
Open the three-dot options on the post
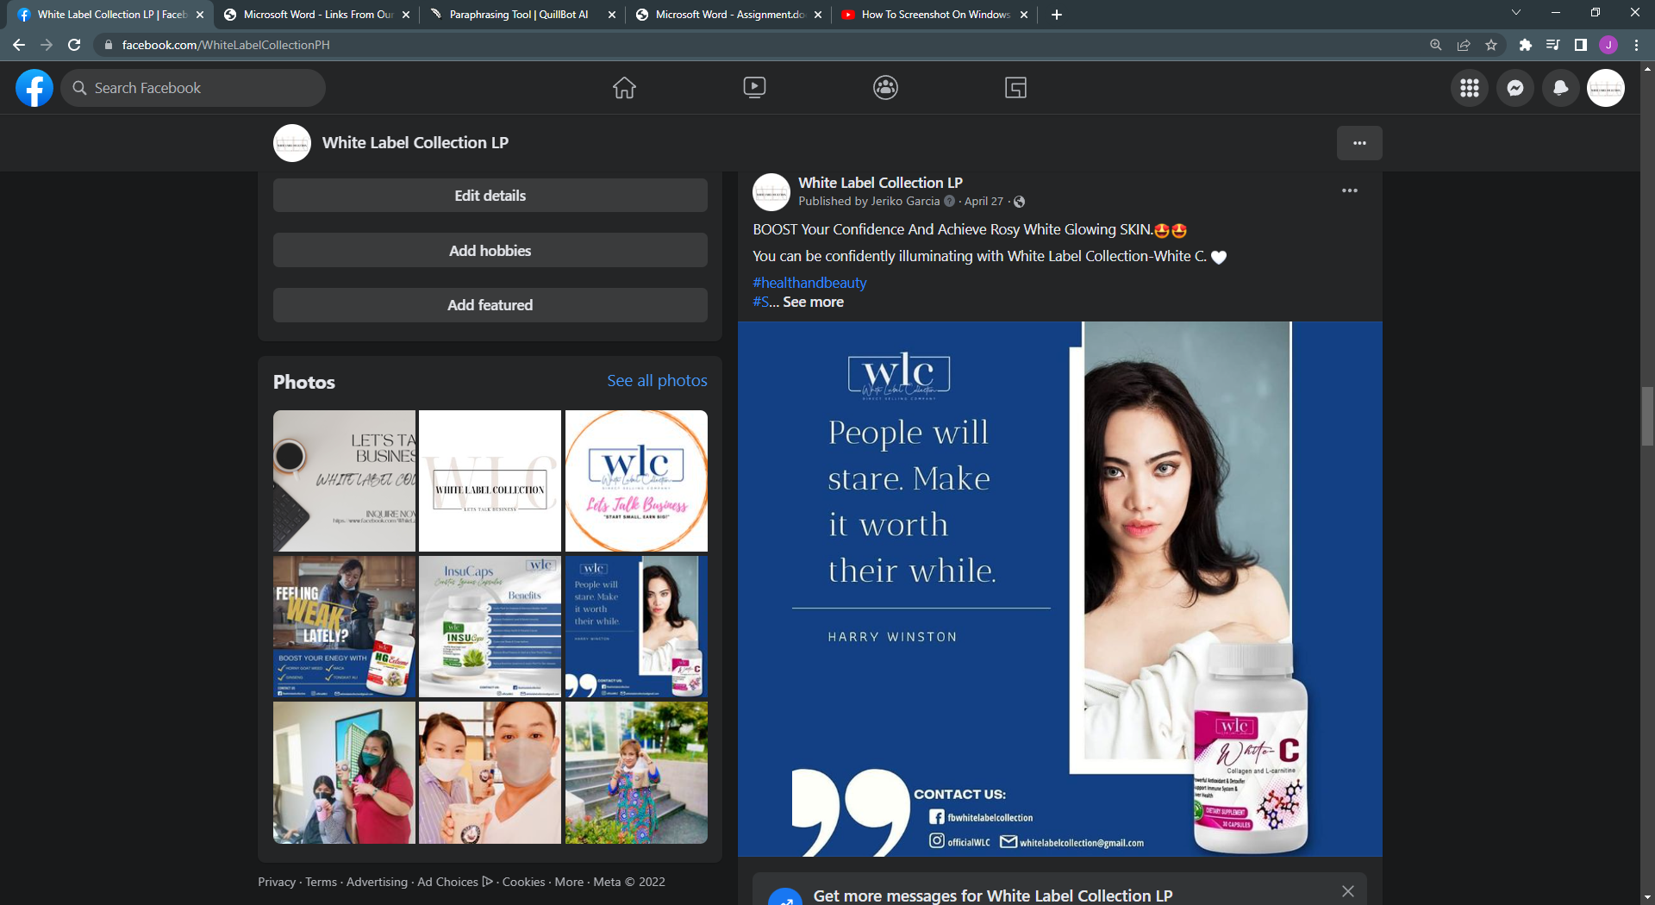click(1350, 190)
